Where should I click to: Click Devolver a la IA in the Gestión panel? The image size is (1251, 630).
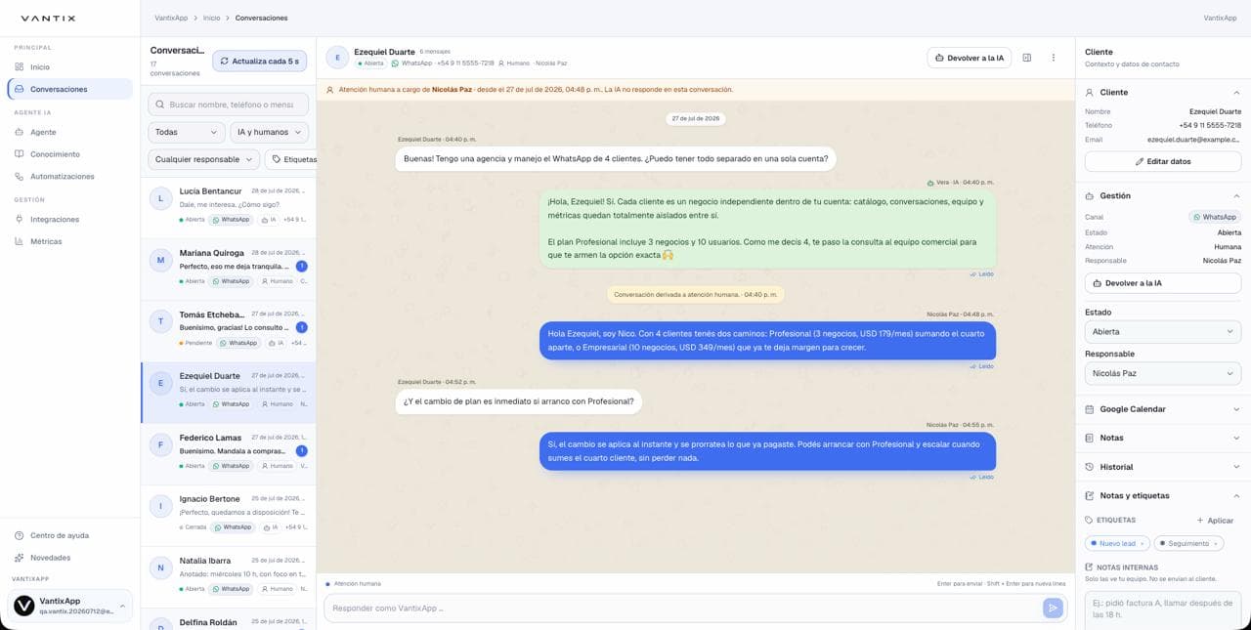[1163, 283]
